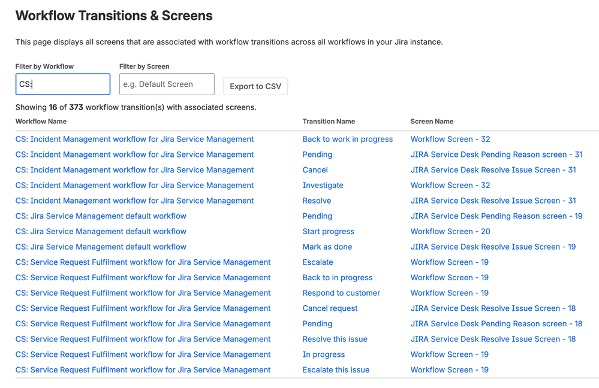Image resolution: width=599 pixels, height=388 pixels.
Task: Open default workflow link in Pending Reason screen - 19 row
Action: pos(101,216)
